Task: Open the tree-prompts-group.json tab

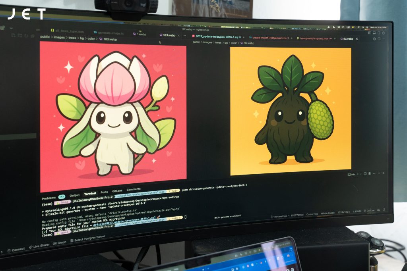Action: tap(314, 38)
